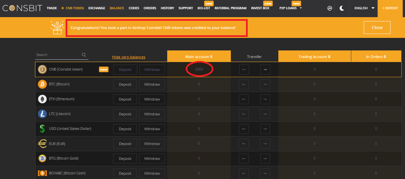Click Withdraw in the BTC row

(152, 84)
